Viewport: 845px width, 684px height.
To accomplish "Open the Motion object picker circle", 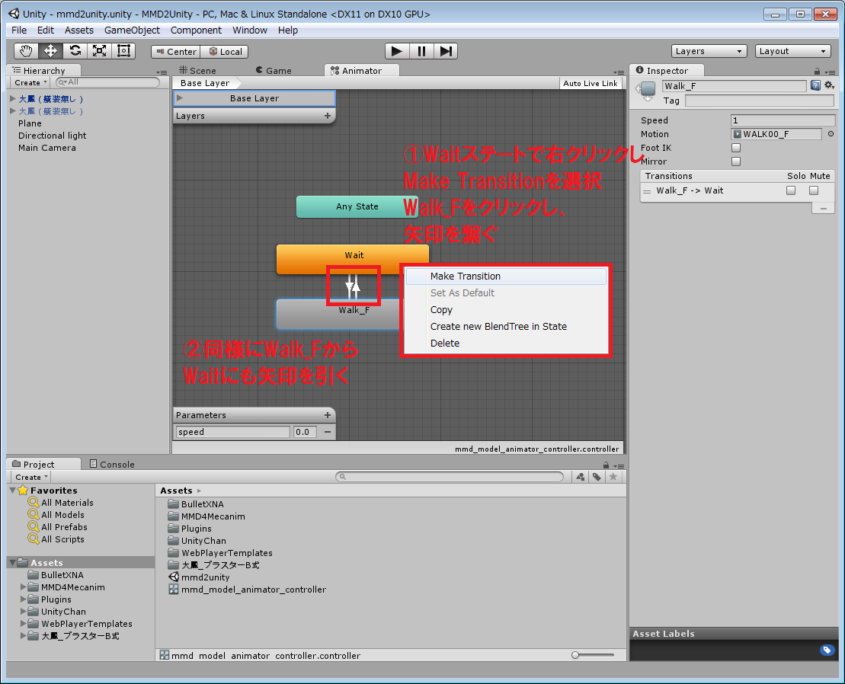I will click(x=831, y=134).
